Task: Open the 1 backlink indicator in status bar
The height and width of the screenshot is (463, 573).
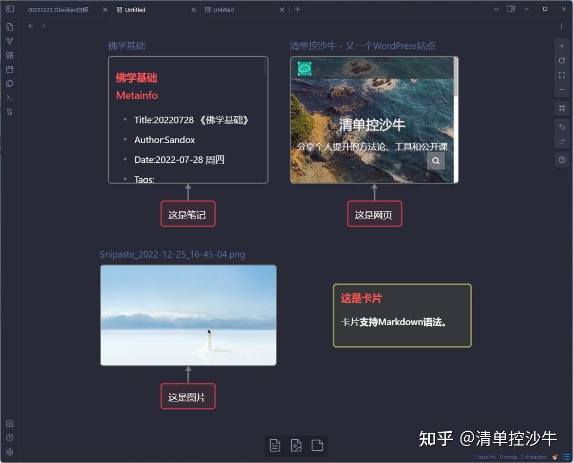Action: click(484, 457)
